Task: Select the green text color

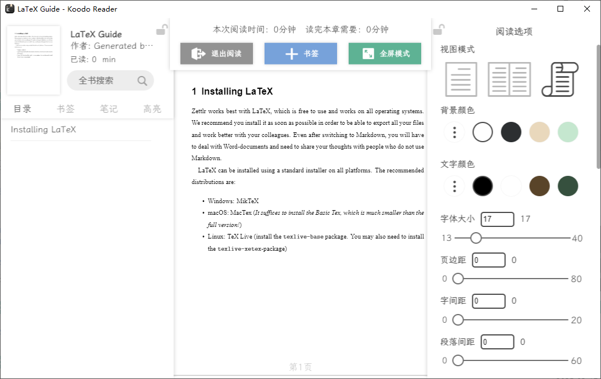Action: [568, 186]
